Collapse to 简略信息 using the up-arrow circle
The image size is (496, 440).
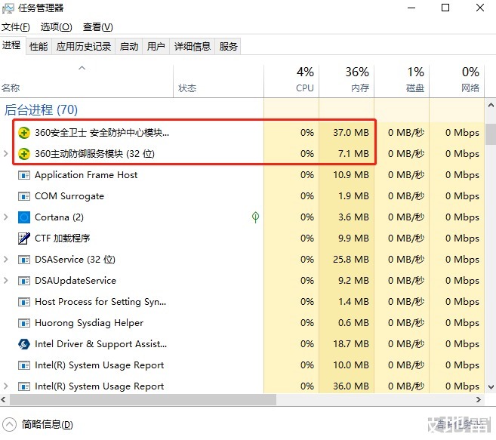click(x=9, y=424)
